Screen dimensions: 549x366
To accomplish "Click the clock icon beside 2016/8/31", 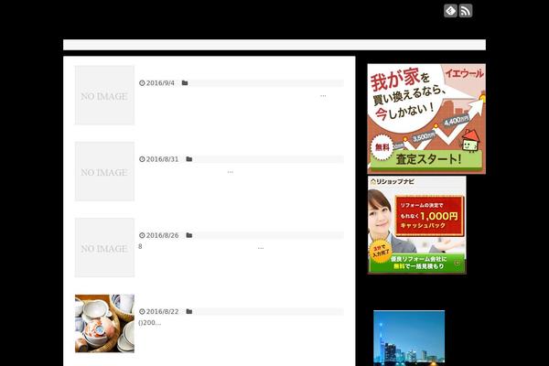I will tap(142, 159).
